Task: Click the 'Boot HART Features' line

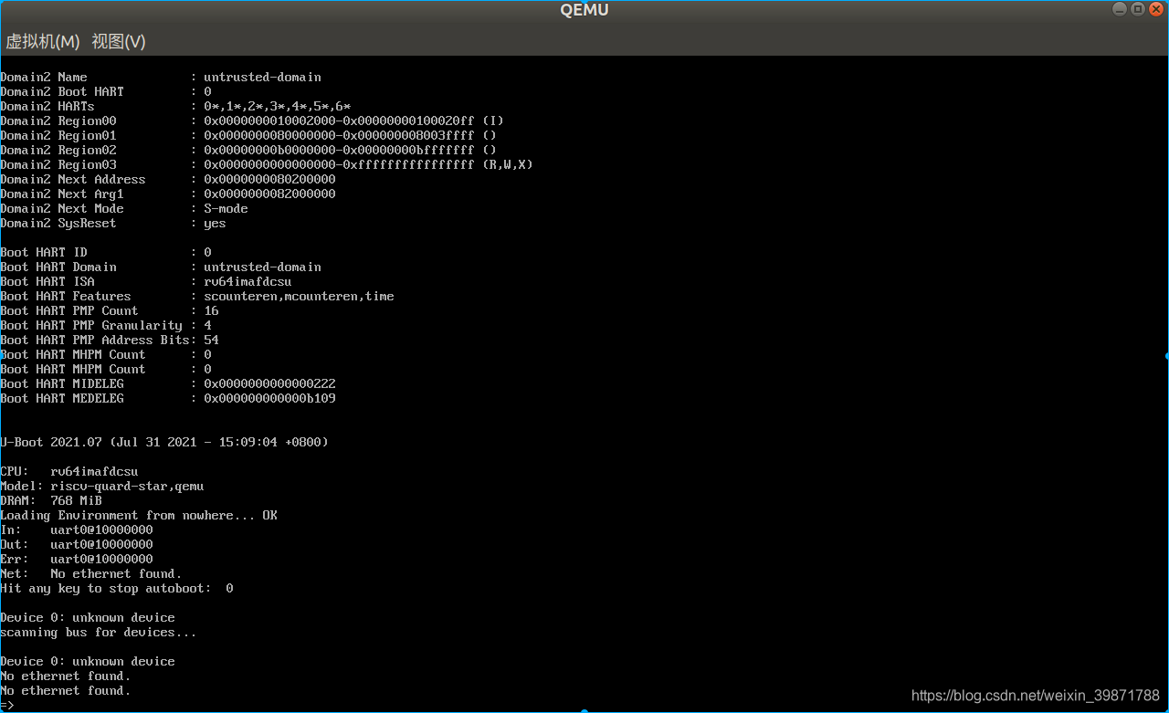Action: pos(197,296)
